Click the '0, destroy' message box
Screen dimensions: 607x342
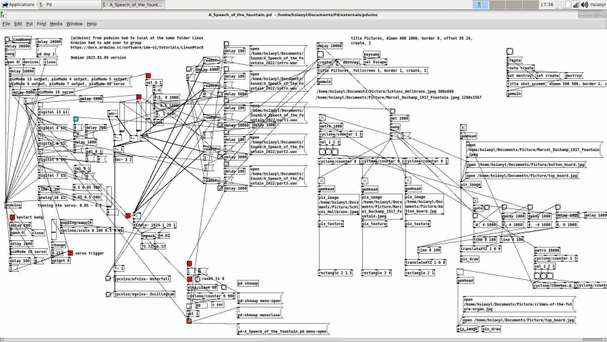[x=349, y=62]
